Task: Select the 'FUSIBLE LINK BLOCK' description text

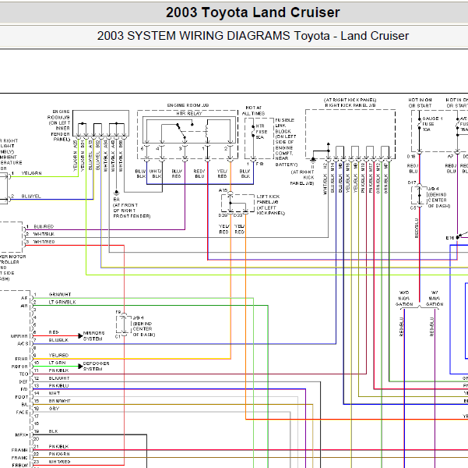Action: [286, 142]
